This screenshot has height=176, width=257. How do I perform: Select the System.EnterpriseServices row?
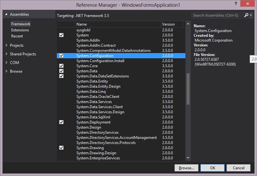point(121,158)
